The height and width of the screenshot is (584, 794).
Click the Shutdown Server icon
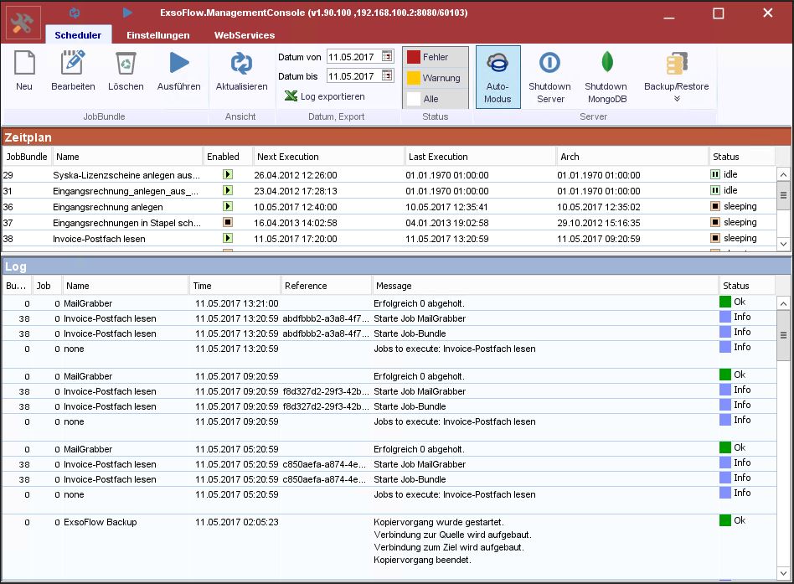[549, 65]
